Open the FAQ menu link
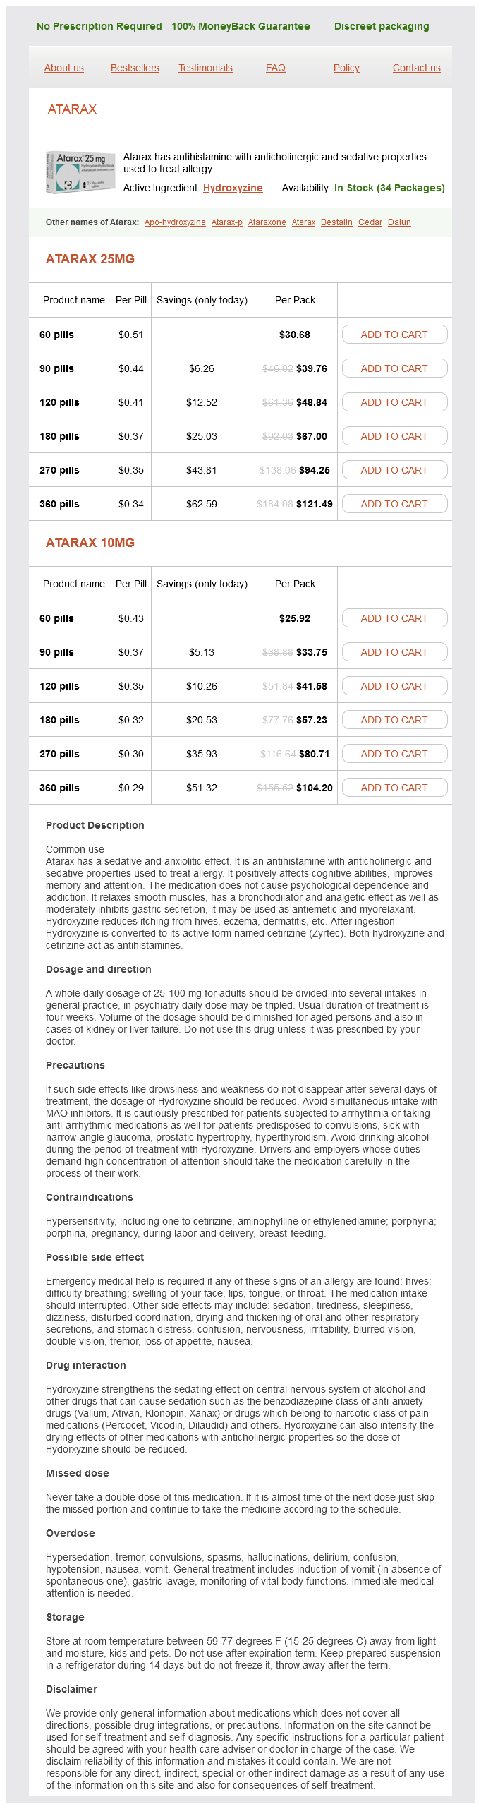 click(x=276, y=68)
